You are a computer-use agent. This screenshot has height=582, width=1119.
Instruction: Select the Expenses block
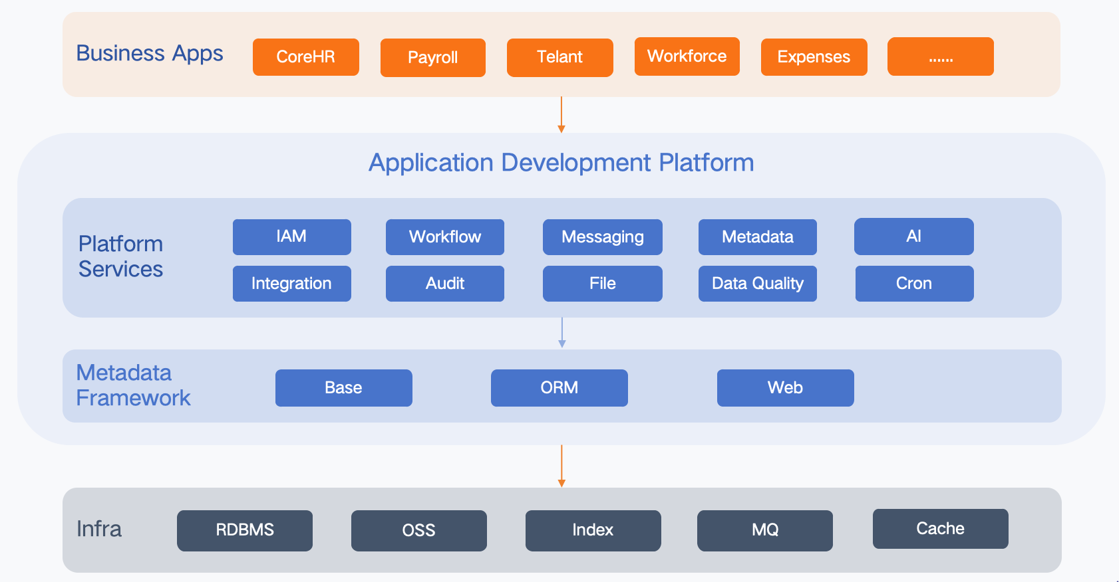(814, 57)
